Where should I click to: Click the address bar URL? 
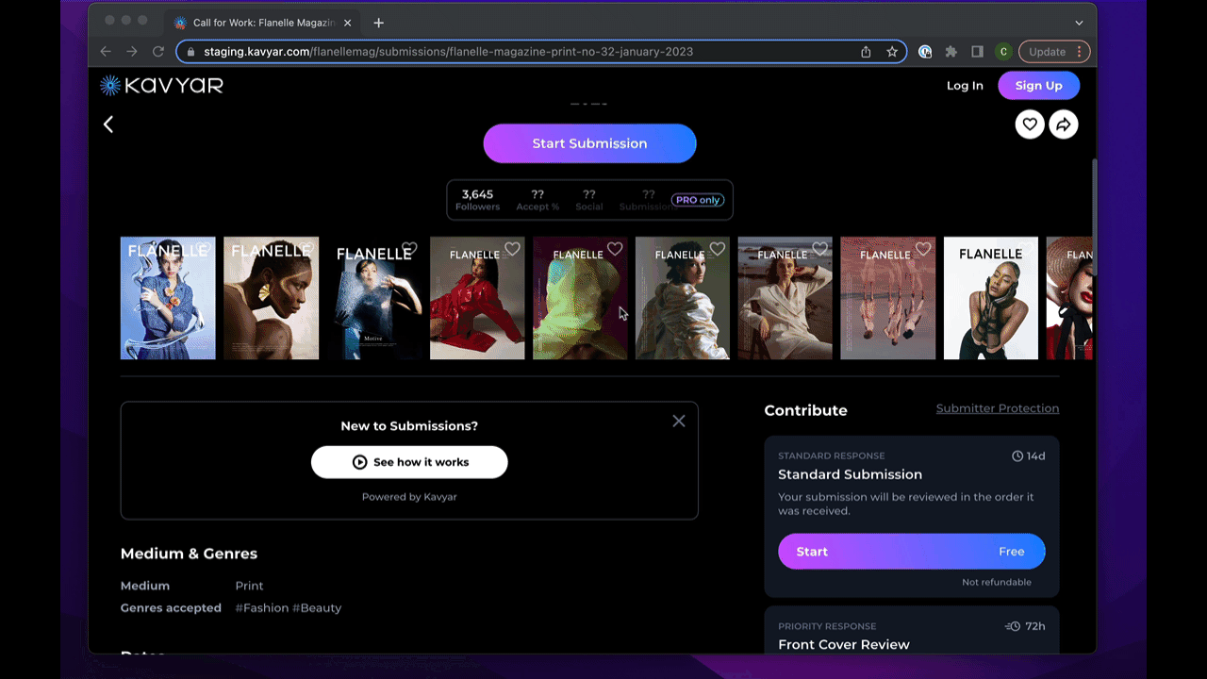448,52
